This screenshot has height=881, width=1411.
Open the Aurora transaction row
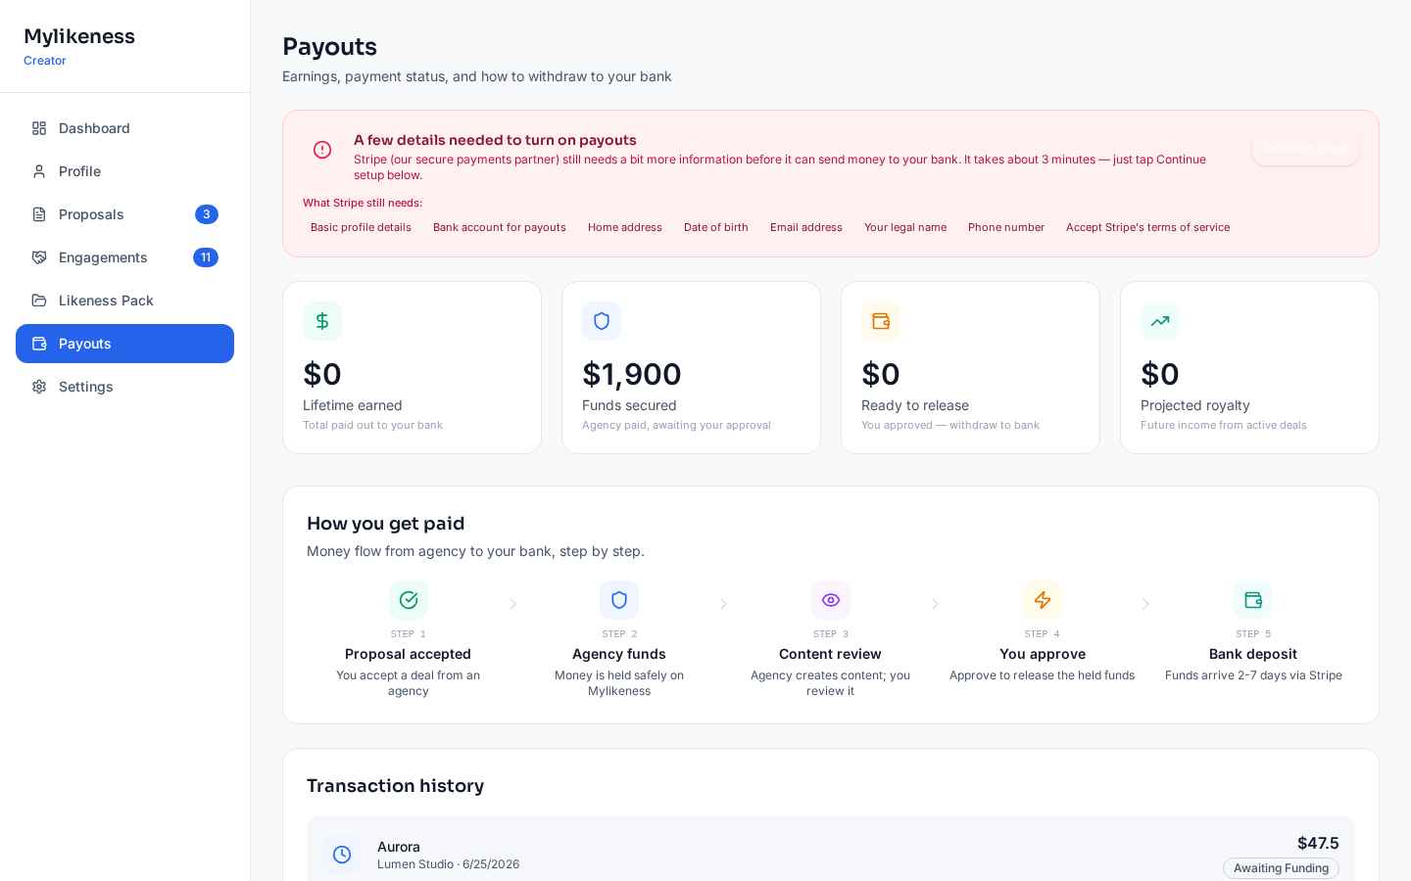(831, 850)
